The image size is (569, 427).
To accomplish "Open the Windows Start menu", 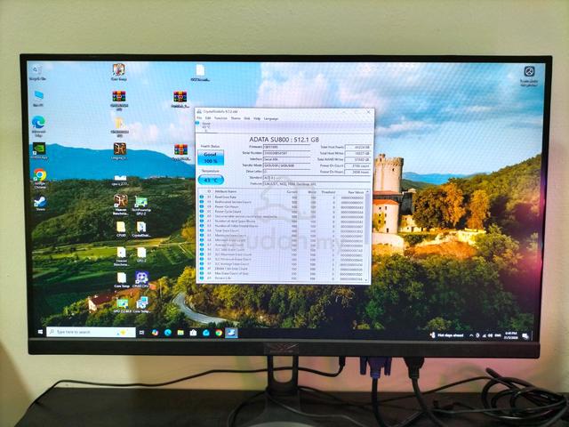I will click(40, 332).
